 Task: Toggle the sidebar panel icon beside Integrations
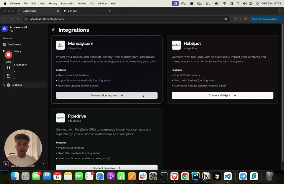(54, 30)
